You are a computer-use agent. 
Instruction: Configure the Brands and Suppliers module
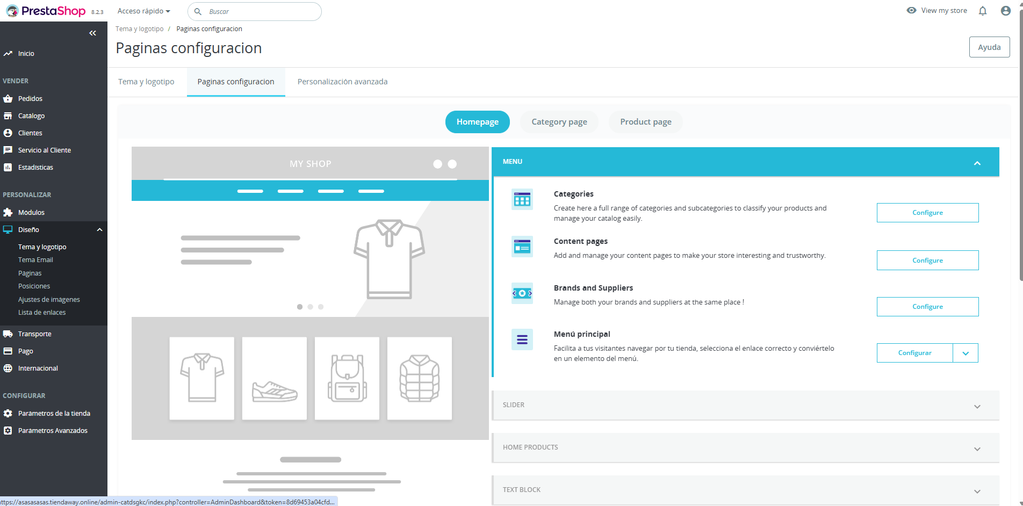pos(927,307)
